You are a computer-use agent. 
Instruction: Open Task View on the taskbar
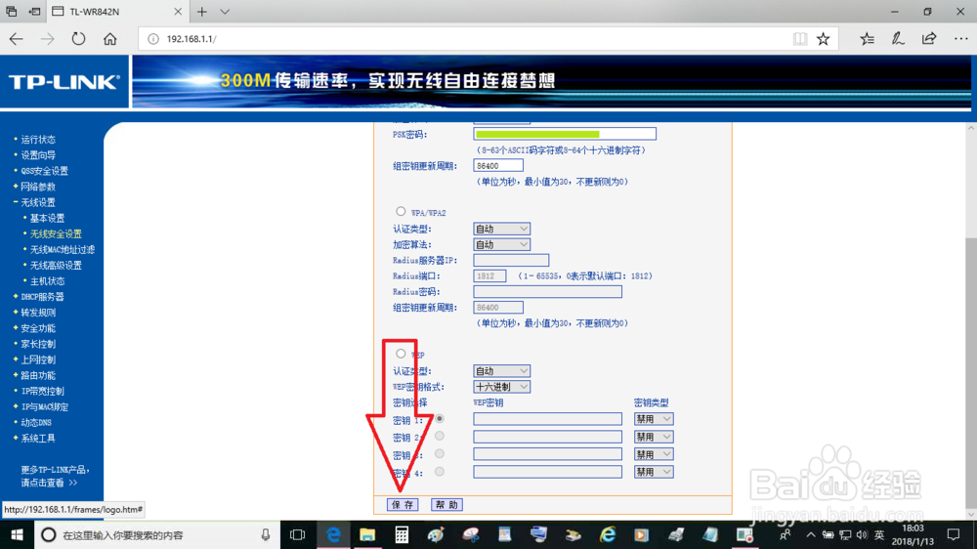click(298, 534)
